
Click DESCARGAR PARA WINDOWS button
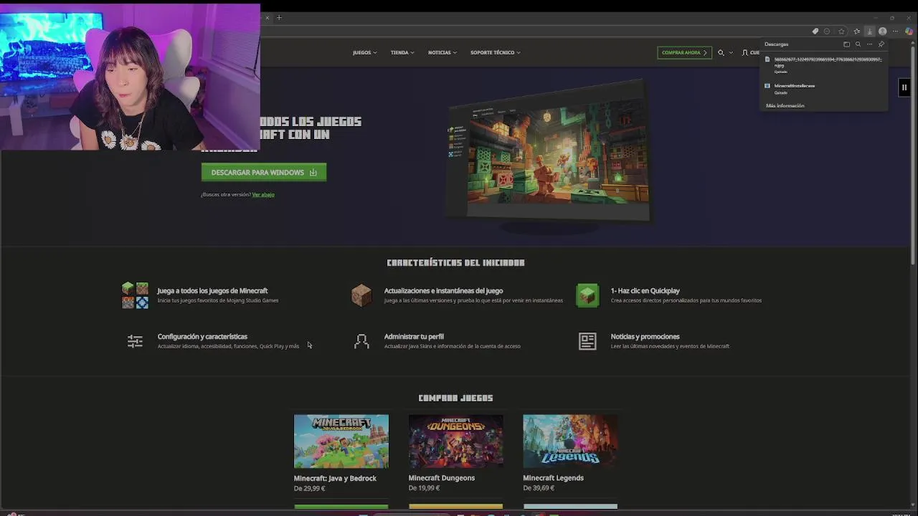pyautogui.click(x=264, y=172)
